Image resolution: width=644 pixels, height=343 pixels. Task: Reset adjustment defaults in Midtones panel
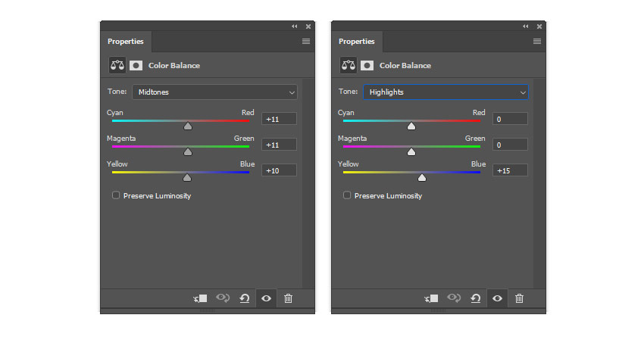[x=245, y=298]
